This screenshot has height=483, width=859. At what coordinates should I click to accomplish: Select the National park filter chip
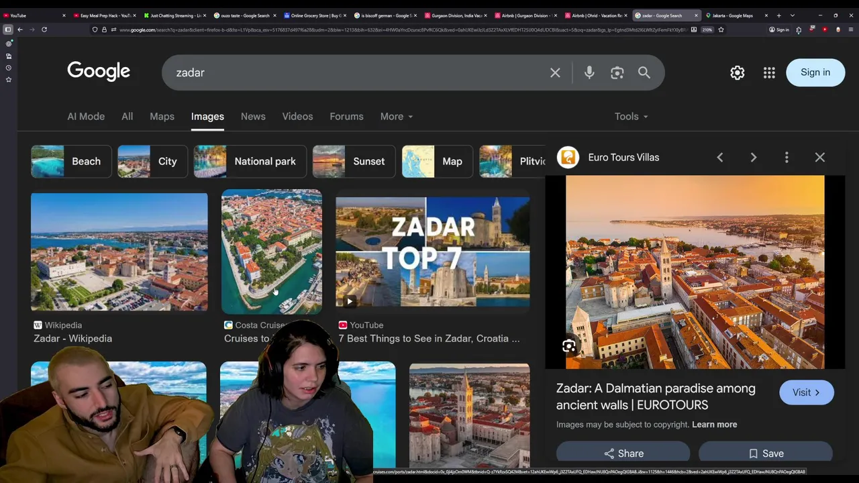point(250,162)
